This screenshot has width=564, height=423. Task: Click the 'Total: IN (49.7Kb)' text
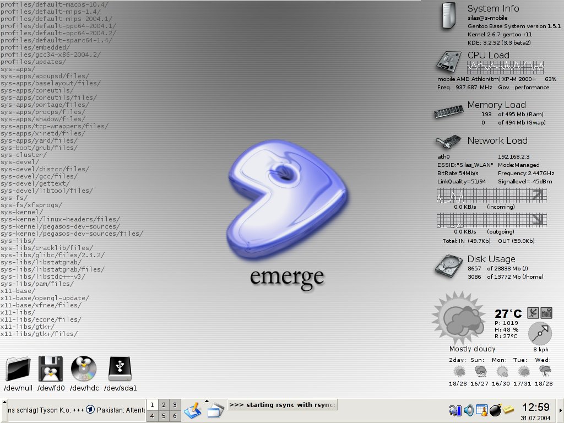pyautogui.click(x=467, y=241)
